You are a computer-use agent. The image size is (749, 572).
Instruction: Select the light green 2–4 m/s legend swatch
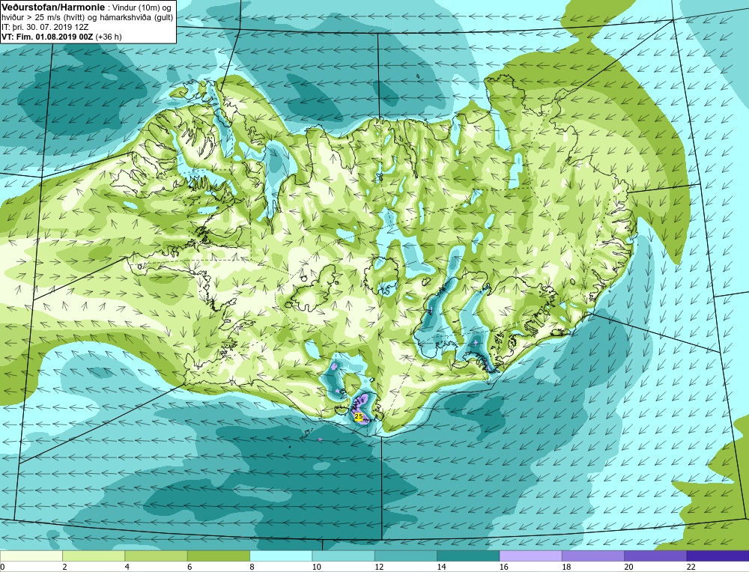(x=94, y=556)
